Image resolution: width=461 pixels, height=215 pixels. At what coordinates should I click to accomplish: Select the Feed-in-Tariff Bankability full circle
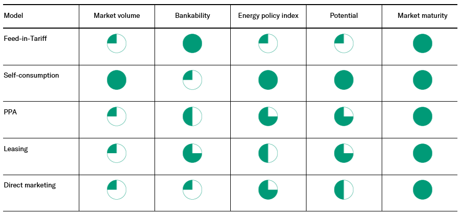192,43
